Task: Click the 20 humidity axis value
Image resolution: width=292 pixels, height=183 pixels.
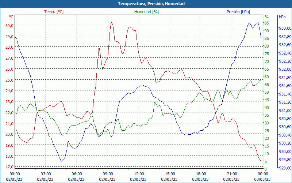Action: [x=267, y=138]
